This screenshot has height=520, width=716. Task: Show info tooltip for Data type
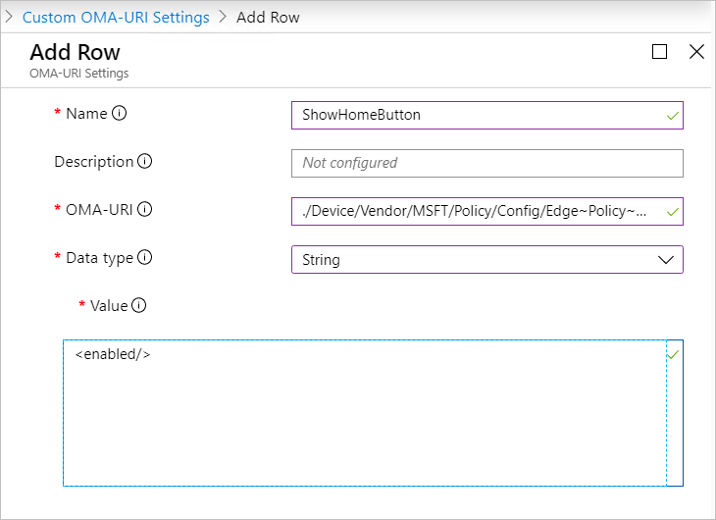click(x=145, y=257)
